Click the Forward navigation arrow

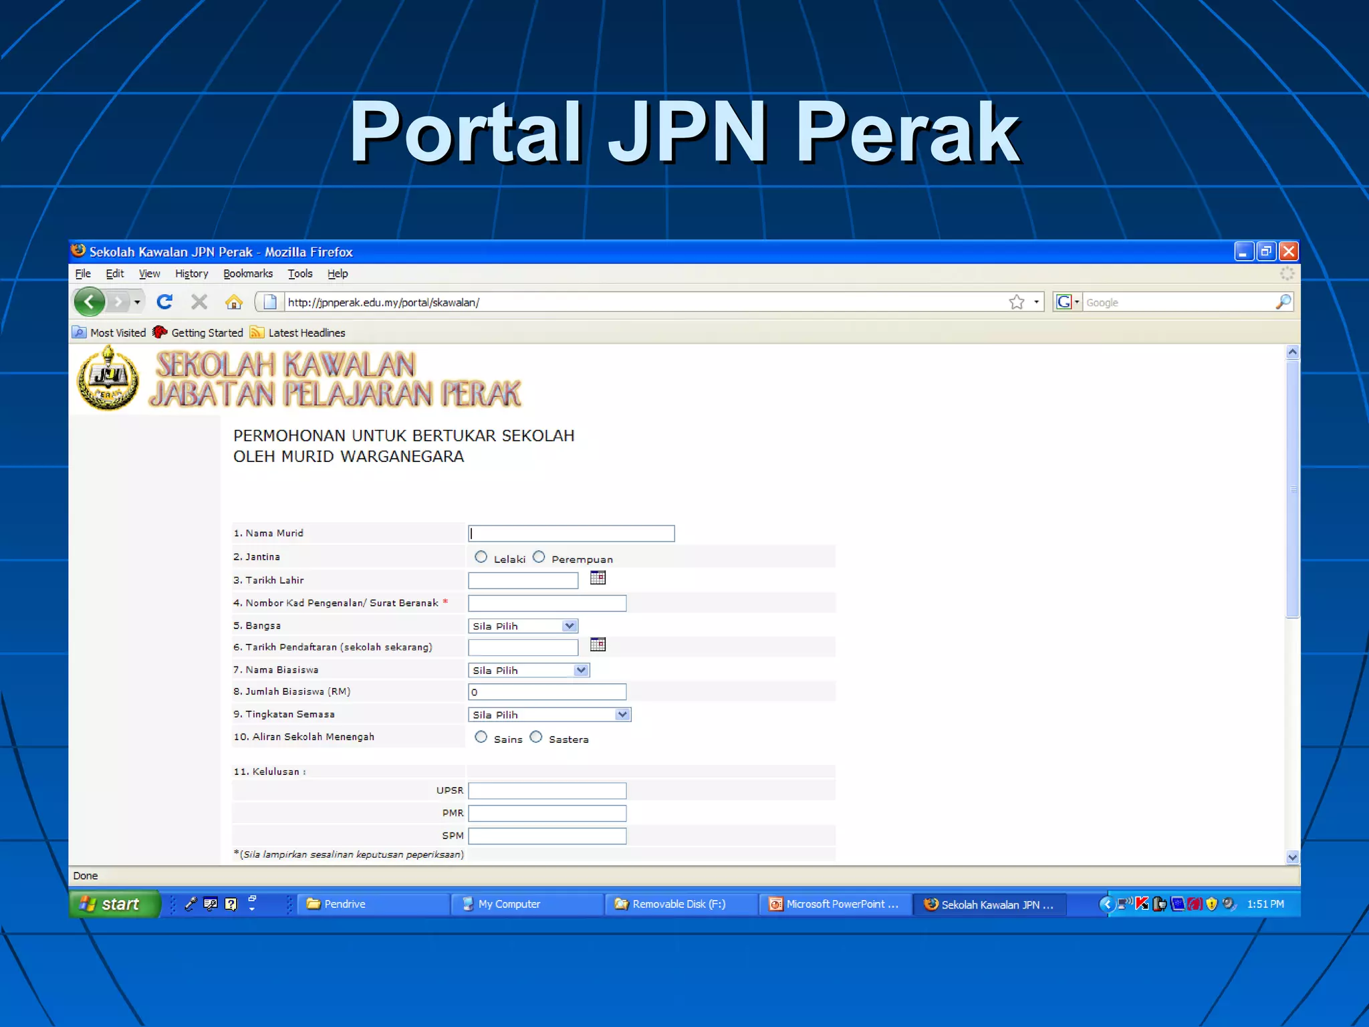coord(118,302)
